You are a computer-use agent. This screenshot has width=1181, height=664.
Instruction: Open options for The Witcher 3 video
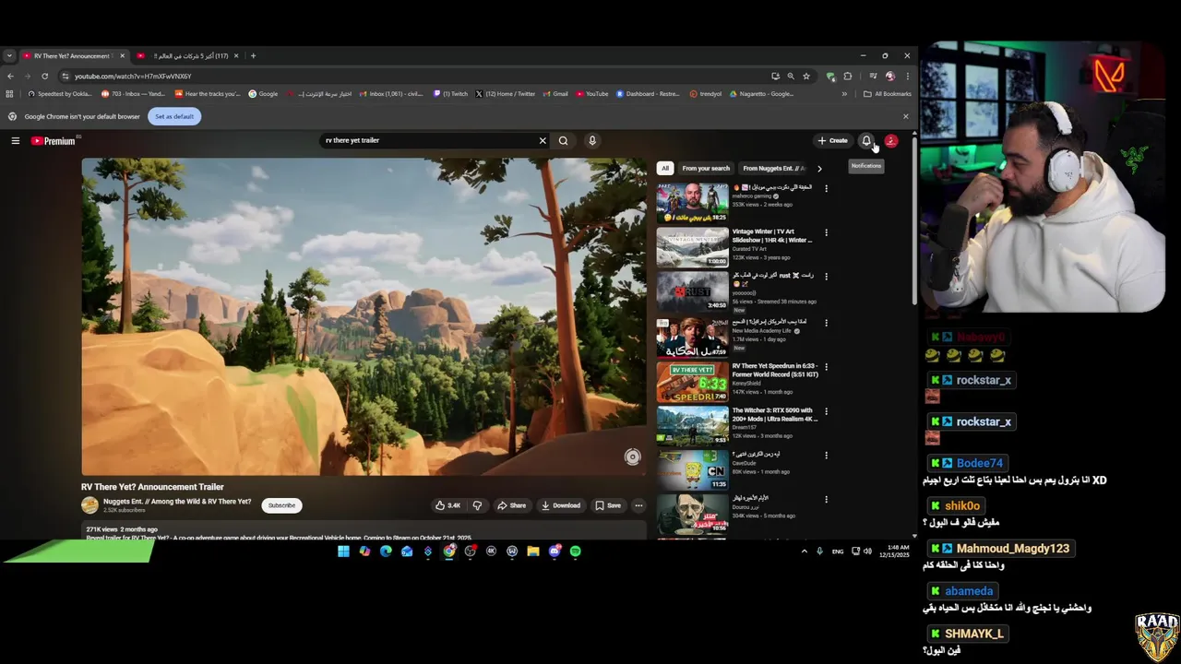826,411
